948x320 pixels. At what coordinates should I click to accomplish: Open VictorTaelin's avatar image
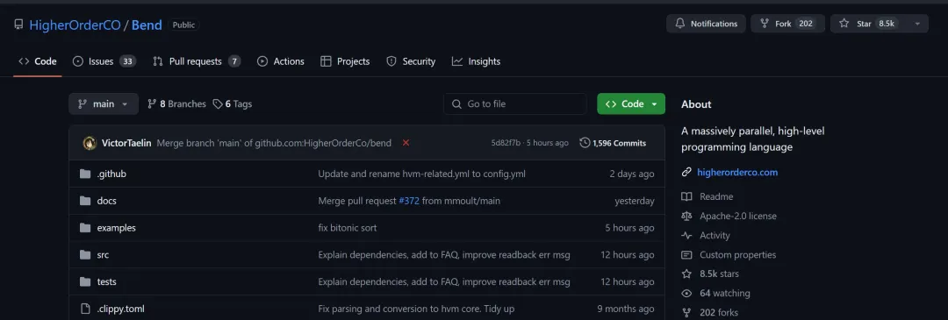click(90, 143)
